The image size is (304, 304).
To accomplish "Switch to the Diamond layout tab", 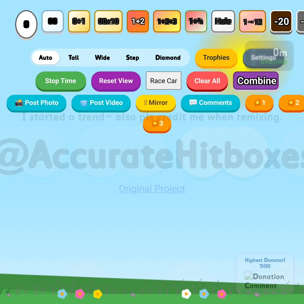I will point(168,58).
